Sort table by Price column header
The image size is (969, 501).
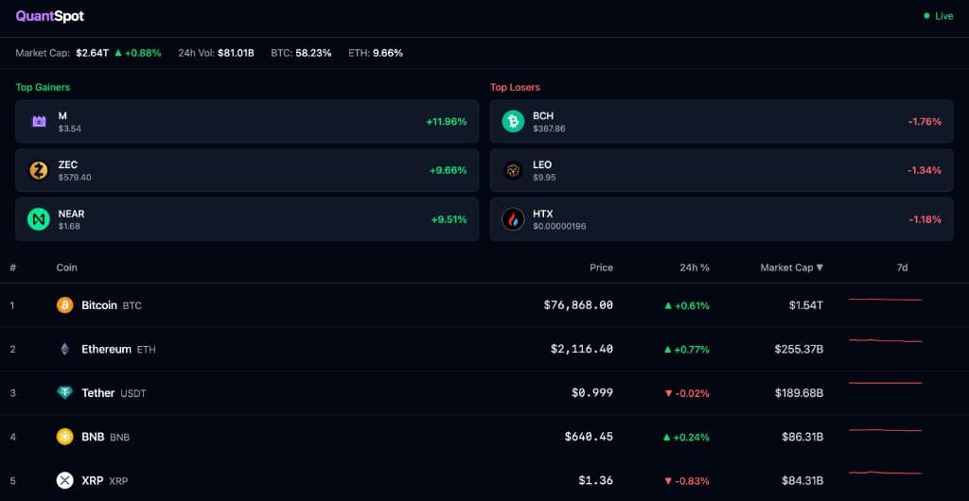click(601, 268)
